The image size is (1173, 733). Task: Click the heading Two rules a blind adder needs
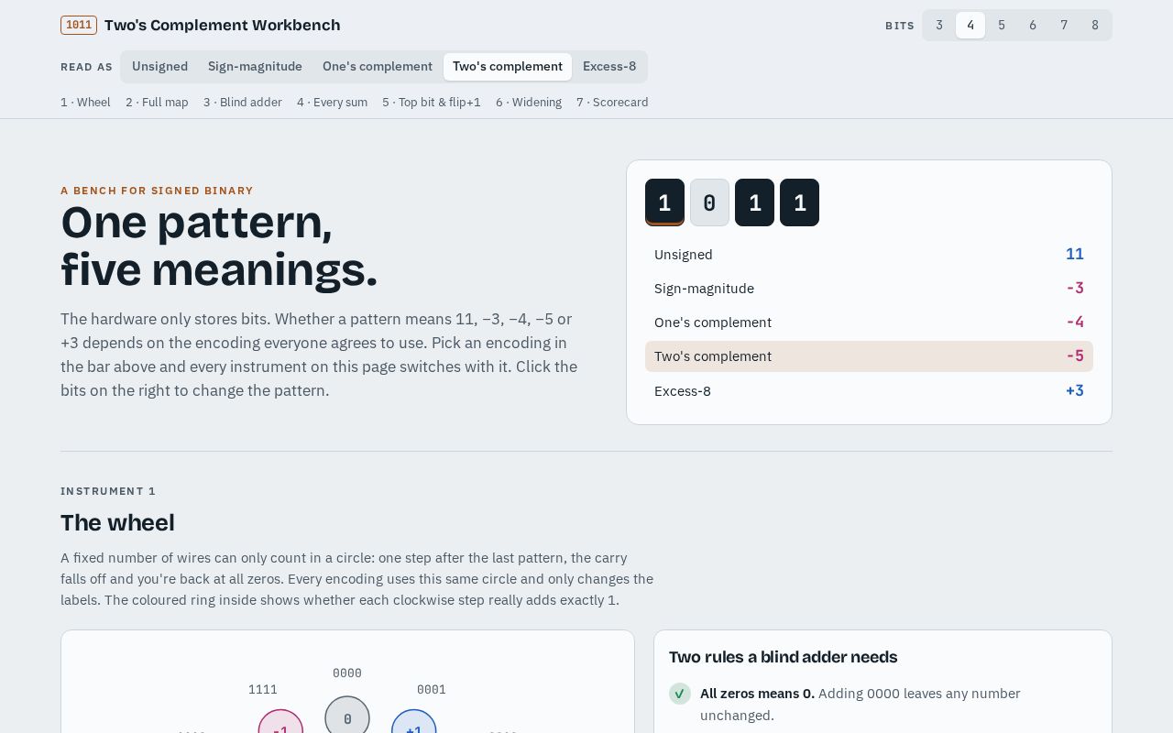784,657
